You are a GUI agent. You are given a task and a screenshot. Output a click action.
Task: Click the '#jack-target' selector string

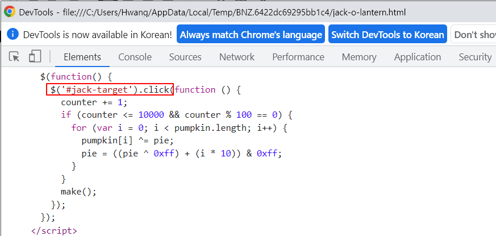98,90
